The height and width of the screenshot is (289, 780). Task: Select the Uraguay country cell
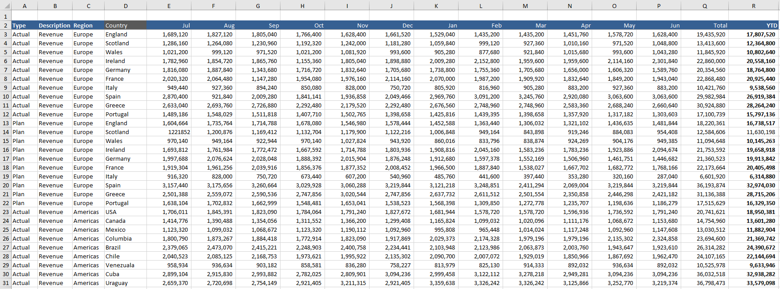click(126, 283)
